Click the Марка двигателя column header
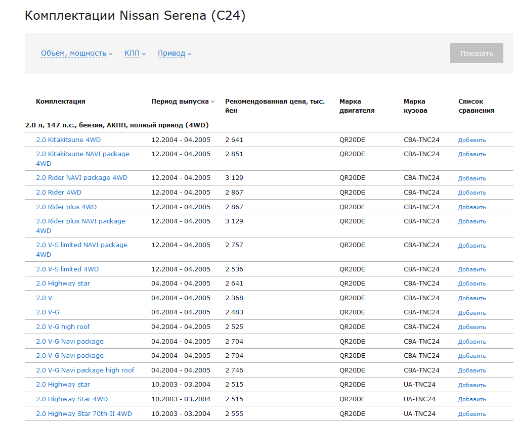 (357, 106)
